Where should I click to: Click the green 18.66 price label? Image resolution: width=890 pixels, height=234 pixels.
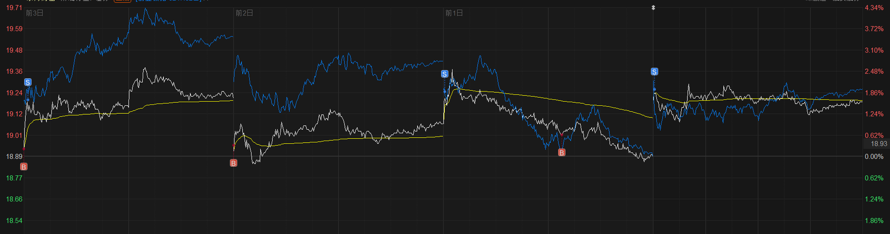click(x=14, y=199)
